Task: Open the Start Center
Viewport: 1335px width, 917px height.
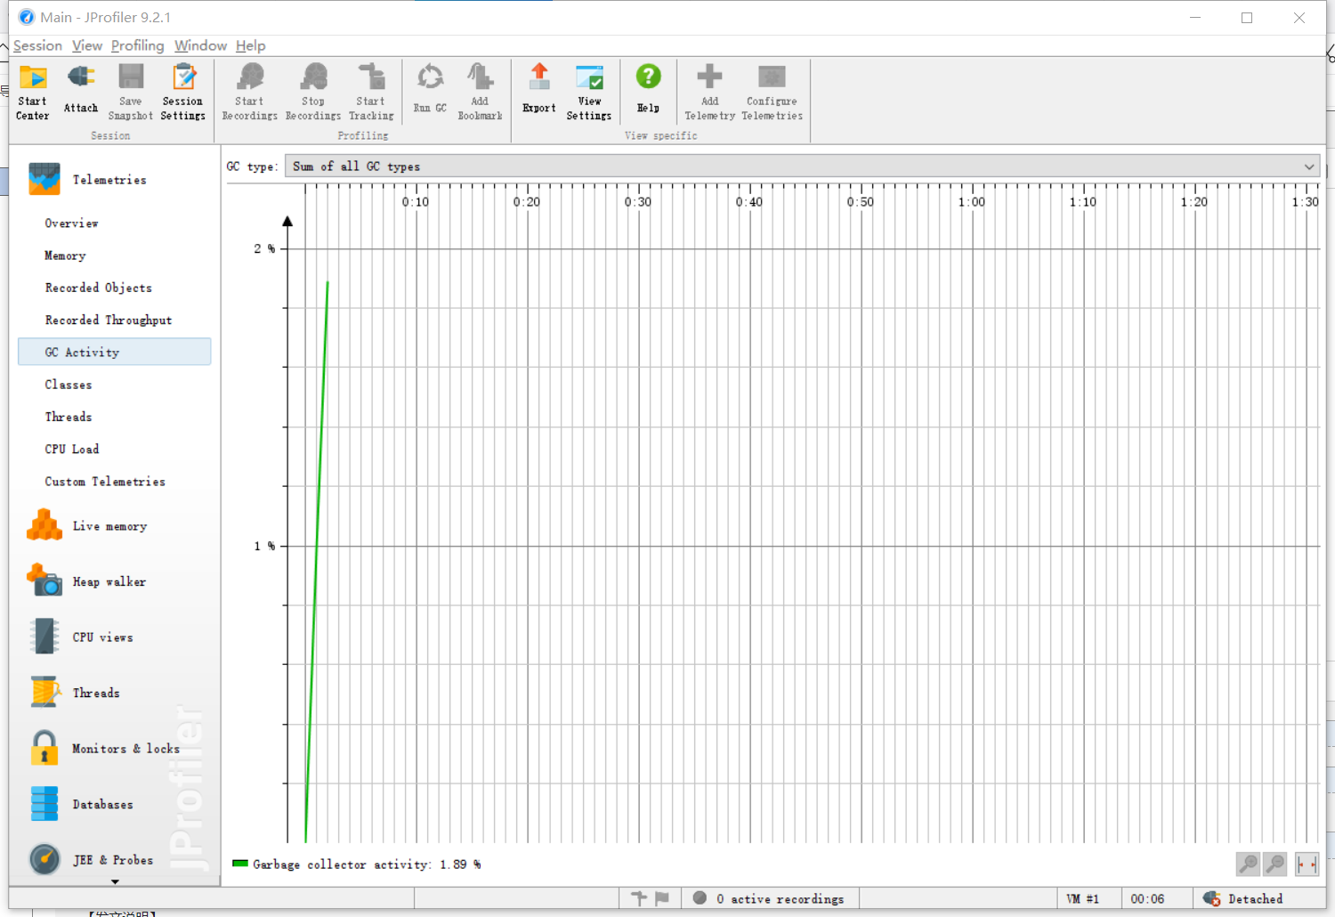Action: coord(33,92)
